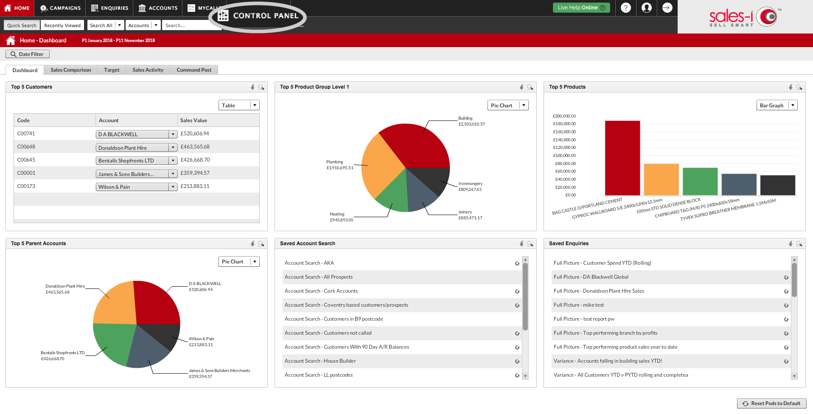Pin the Top 5 Product Group pod

point(522,87)
